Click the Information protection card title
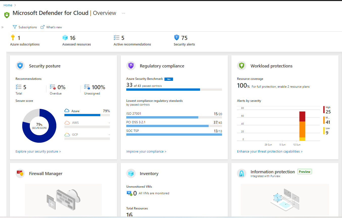342x218 pixels. coord(273,172)
